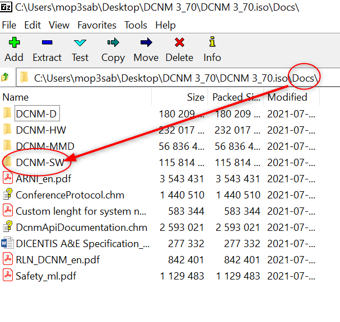Click size value 2 593 021 for DcnmApiDocumentation.chm
The width and height of the screenshot is (340, 322).
tap(181, 228)
